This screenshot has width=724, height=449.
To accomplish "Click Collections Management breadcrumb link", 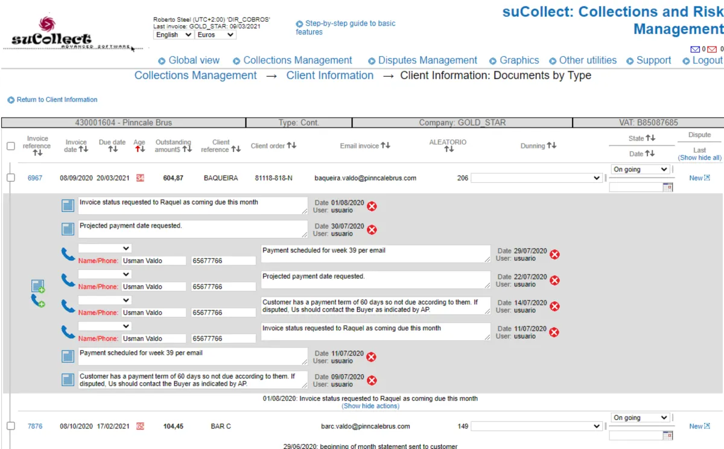I will [195, 75].
